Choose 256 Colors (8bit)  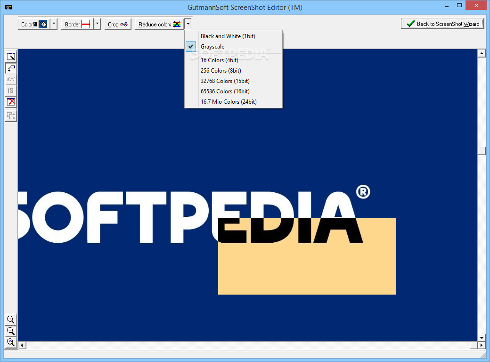coord(233,71)
